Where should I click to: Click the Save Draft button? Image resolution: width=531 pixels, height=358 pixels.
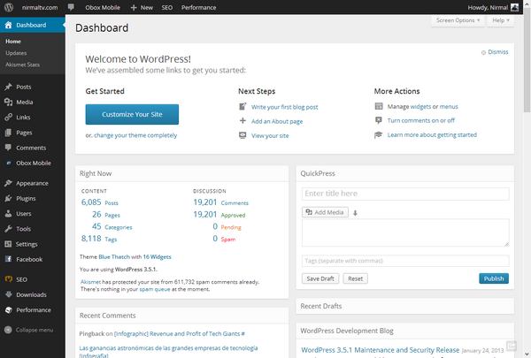tap(320, 278)
